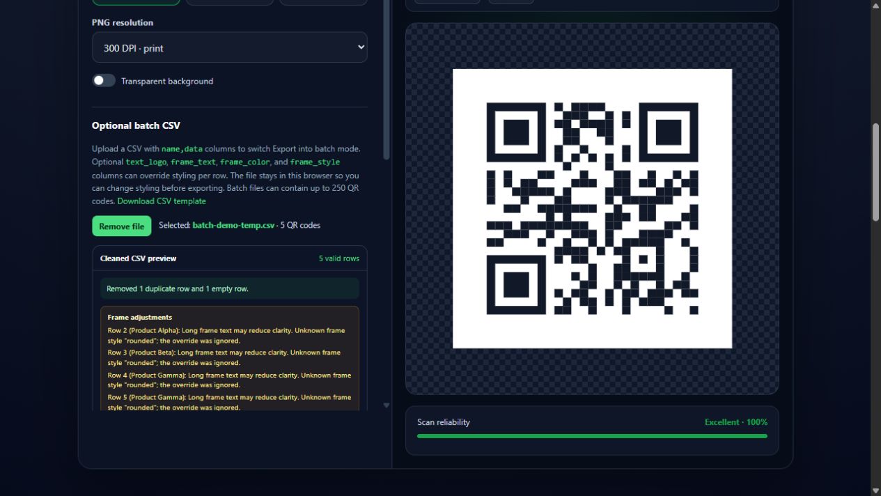Click the page scrollbar thumb
The image size is (881, 496).
[x=875, y=173]
